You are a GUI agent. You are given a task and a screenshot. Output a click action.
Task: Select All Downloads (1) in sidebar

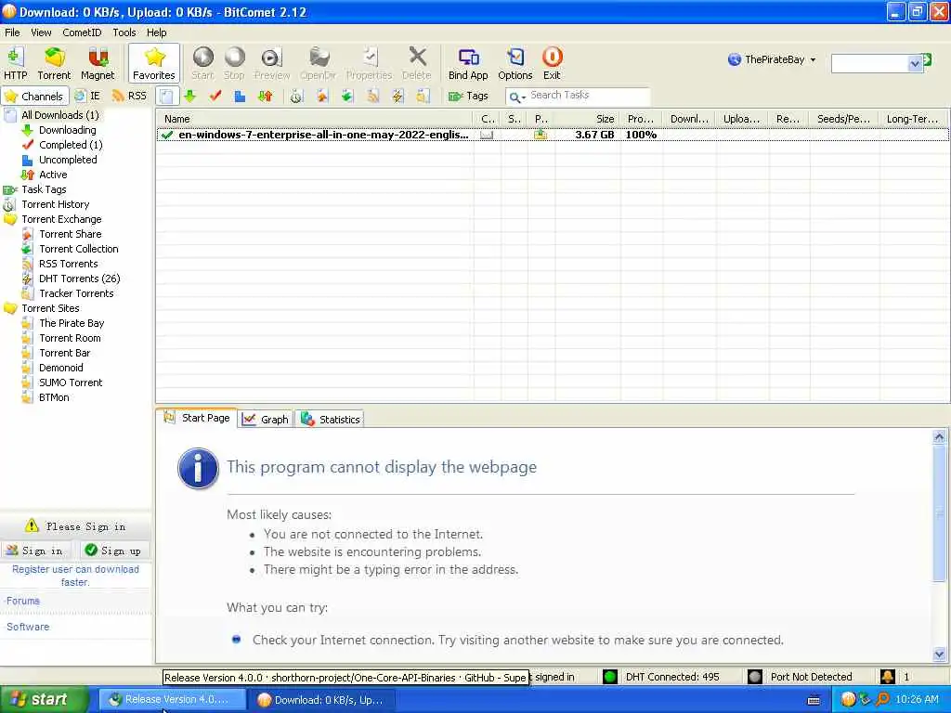coord(60,114)
